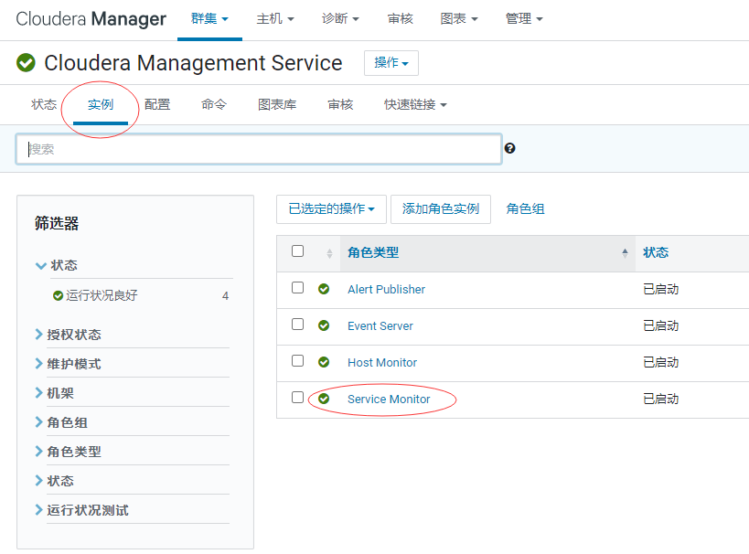
Task: Open the 图表 dropdown menu
Action: click(458, 19)
